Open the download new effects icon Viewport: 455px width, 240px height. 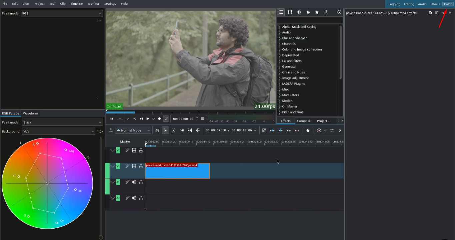(326, 12)
